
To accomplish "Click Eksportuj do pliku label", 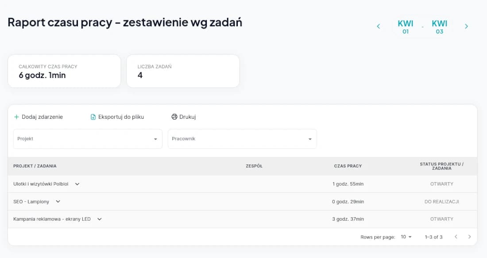I will tap(121, 117).
